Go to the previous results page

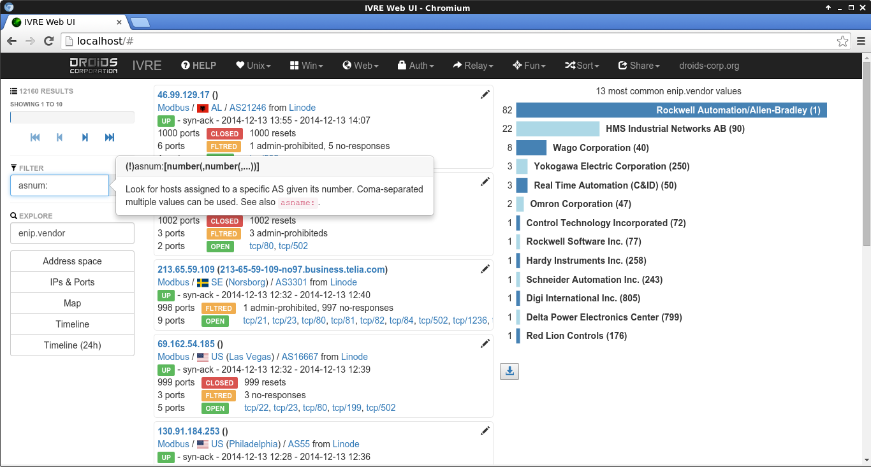coord(60,138)
